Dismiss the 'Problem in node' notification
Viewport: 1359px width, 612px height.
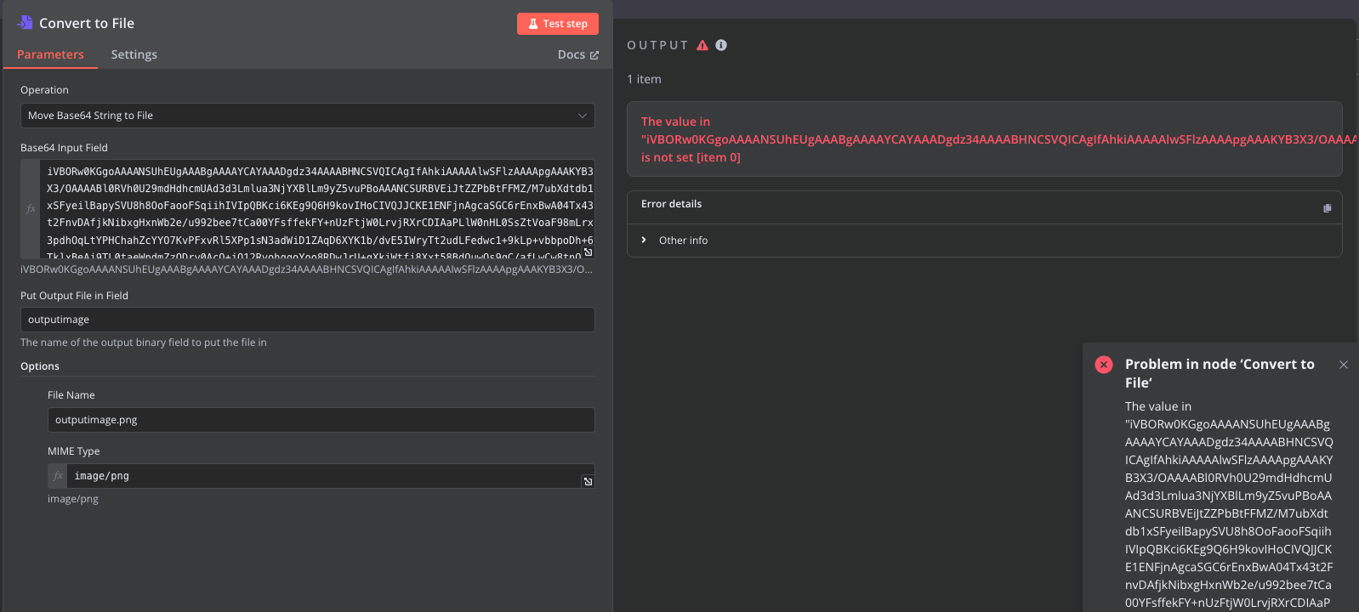click(1344, 365)
